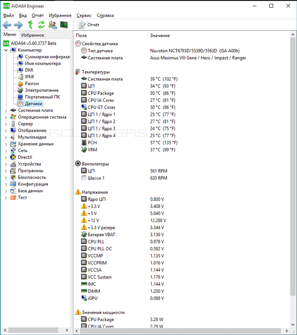Click the green Refresh arrows icon
The width and height of the screenshot is (297, 335).
coord(41,25)
